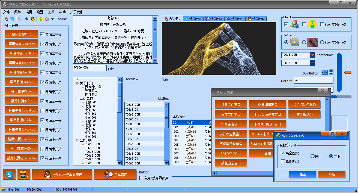
Task: Click the 禁用恢复TreeView button
Action: coord(22,63)
